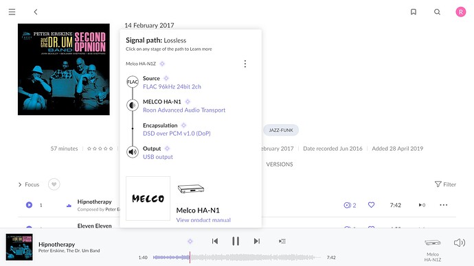Open the hamburger navigation menu

point(12,12)
